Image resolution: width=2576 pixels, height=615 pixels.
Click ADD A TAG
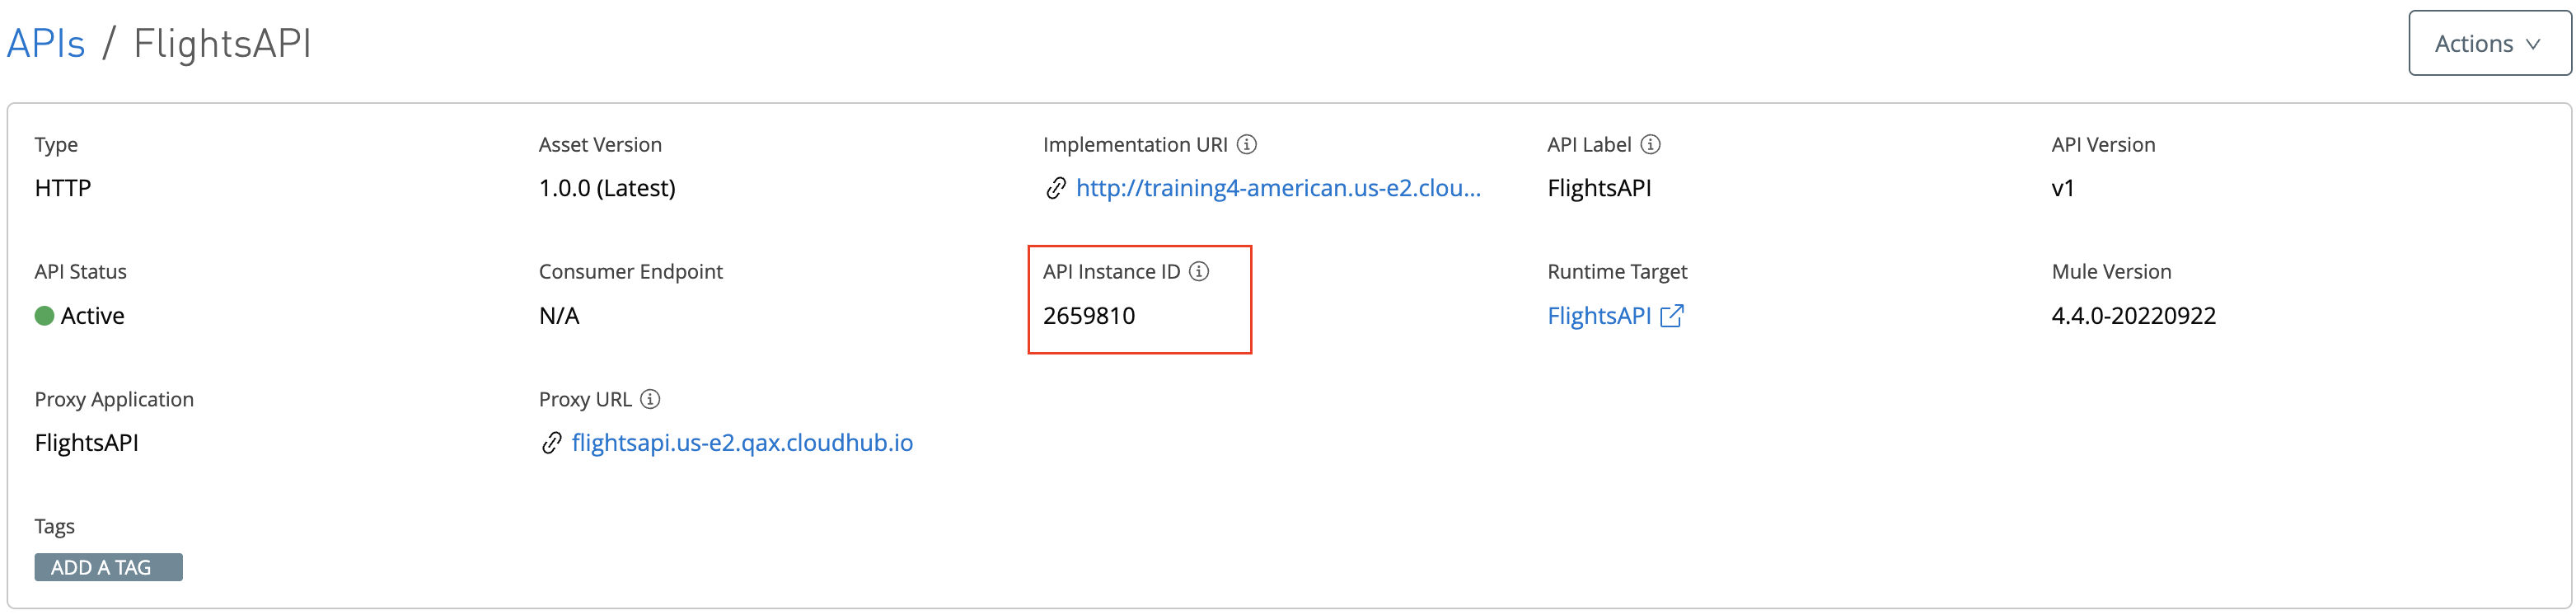(x=108, y=567)
